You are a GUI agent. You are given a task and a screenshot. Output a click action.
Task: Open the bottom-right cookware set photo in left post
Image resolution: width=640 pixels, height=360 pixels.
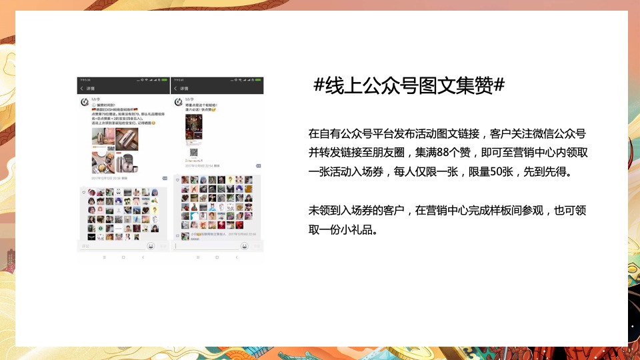pos(127,163)
